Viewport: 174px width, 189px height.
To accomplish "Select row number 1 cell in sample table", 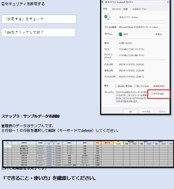I will click(8, 146).
